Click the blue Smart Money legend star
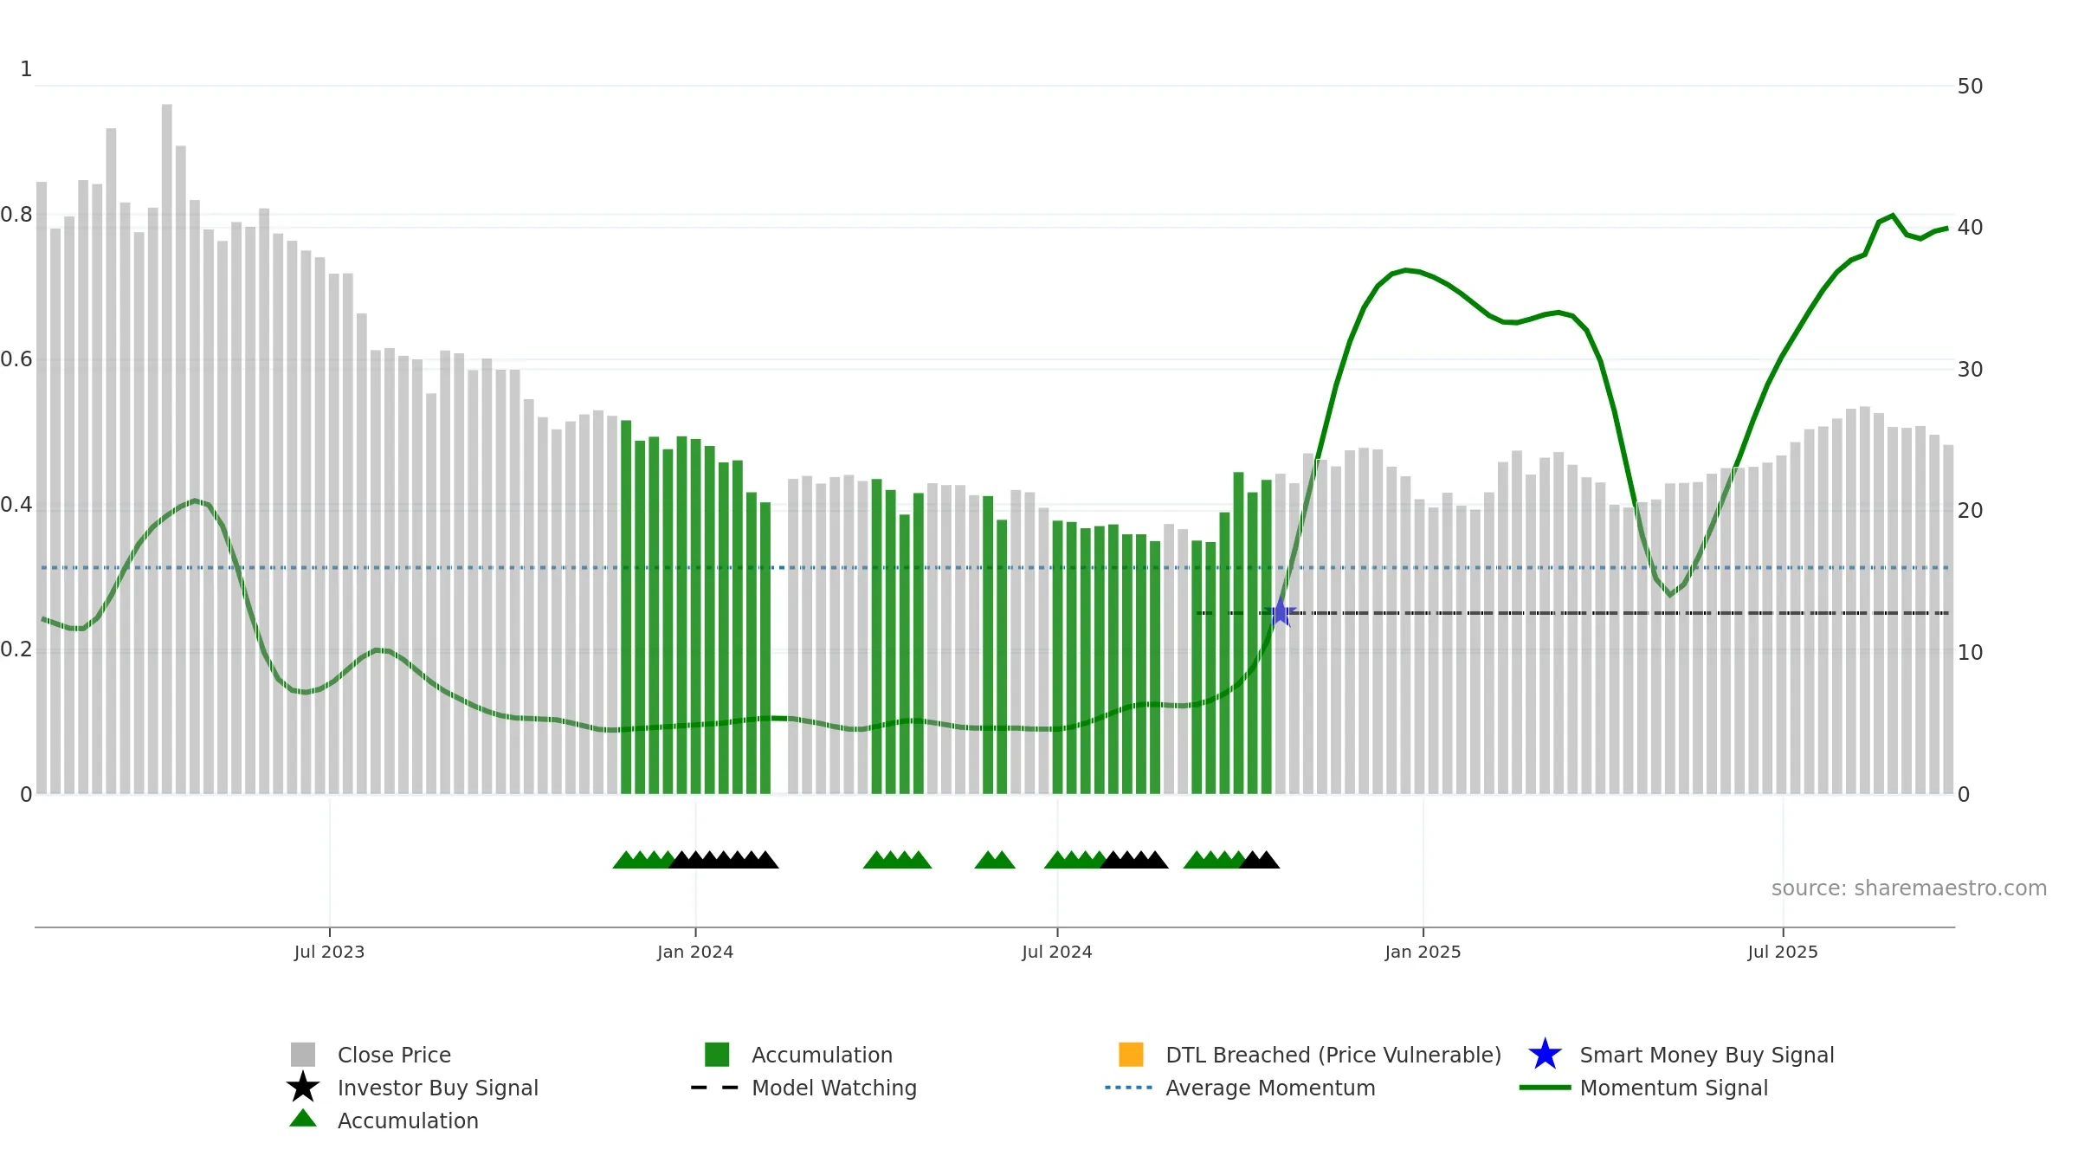The image size is (2078, 1169). [1545, 1054]
